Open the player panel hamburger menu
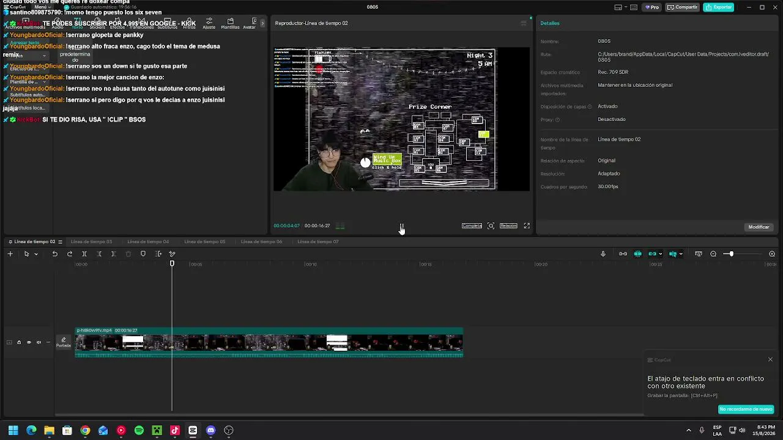The height and width of the screenshot is (440, 783). tap(523, 23)
